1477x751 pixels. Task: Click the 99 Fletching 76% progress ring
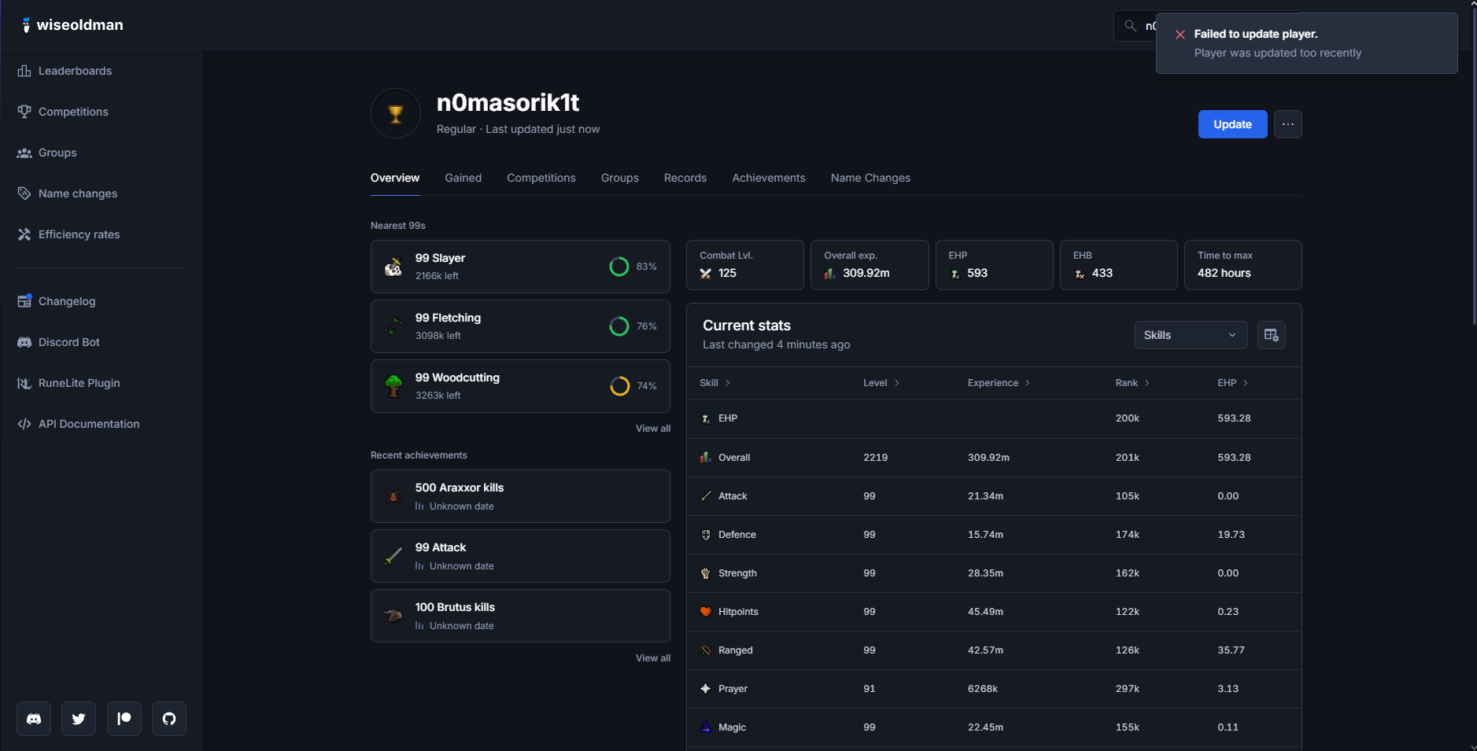click(619, 326)
